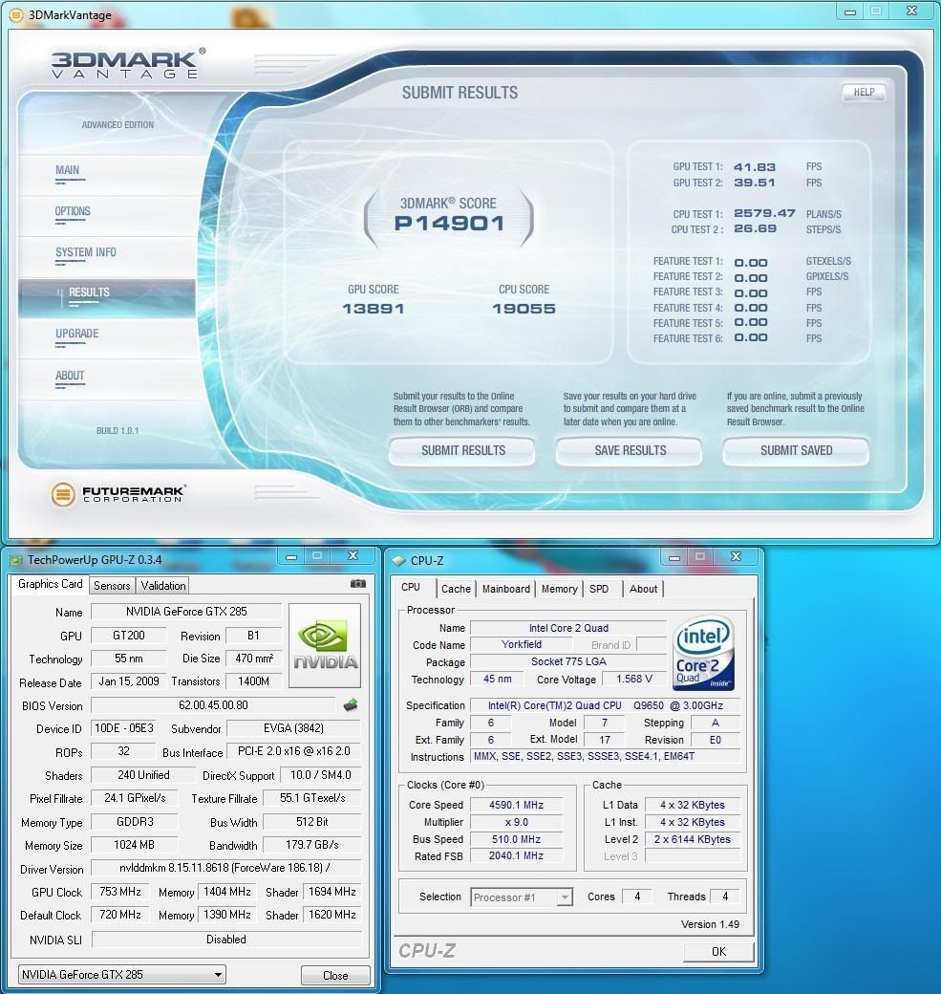The height and width of the screenshot is (994, 941).
Task: Click the Multiplier value x 9.0
Action: tap(516, 822)
